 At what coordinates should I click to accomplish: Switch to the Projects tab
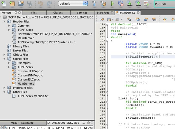[6, 13]
